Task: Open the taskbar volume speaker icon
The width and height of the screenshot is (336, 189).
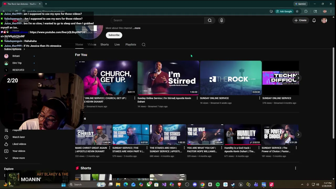Action: tap(317, 185)
